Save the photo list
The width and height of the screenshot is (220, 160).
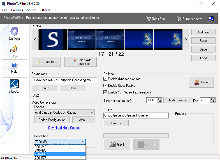[x=203, y=49]
